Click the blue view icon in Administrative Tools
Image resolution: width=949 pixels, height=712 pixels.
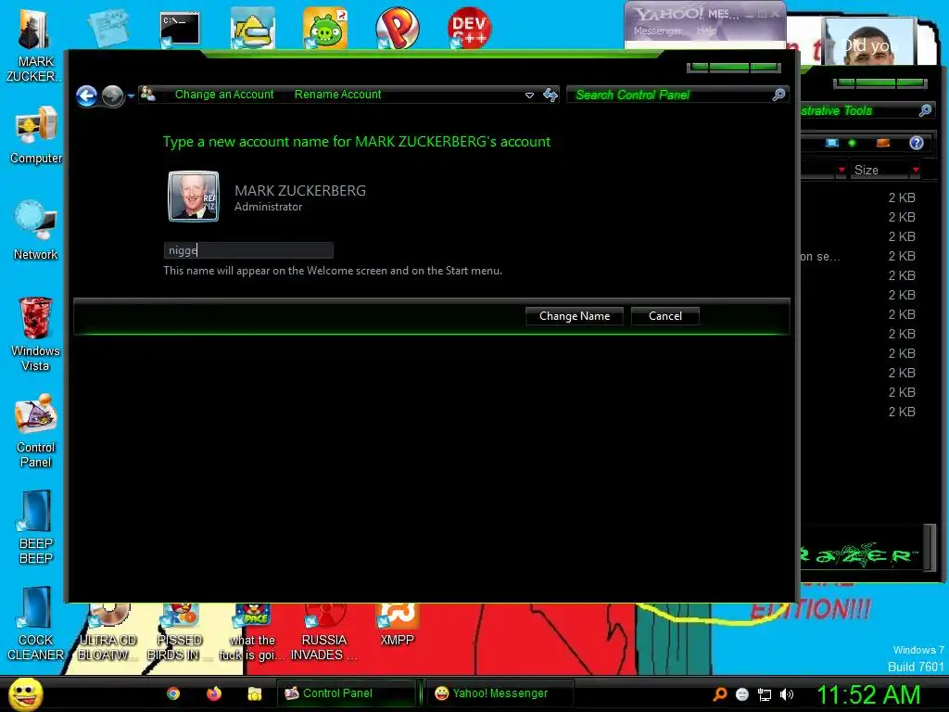[x=832, y=143]
